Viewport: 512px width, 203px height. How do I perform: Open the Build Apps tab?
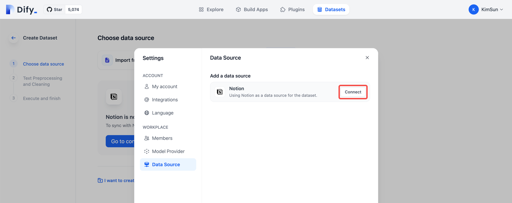(x=252, y=10)
